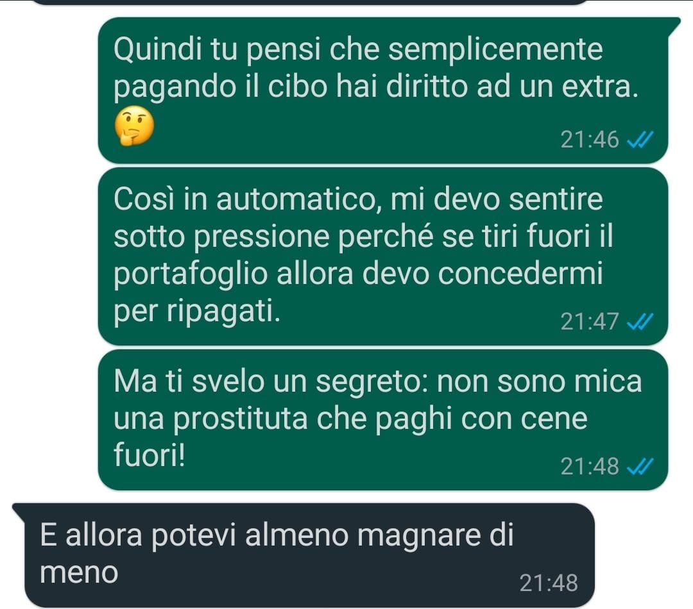
Task: Click the blue read ticks at 21:47
Action: coord(640,322)
